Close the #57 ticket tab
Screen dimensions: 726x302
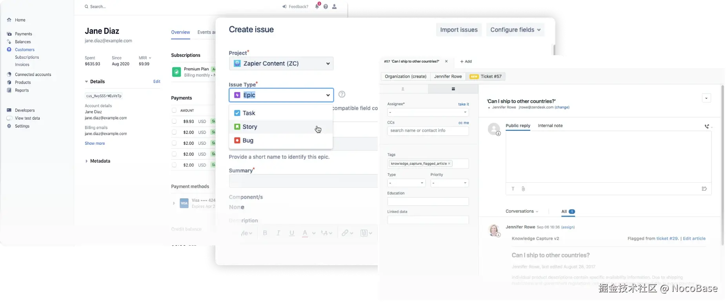coord(446,61)
